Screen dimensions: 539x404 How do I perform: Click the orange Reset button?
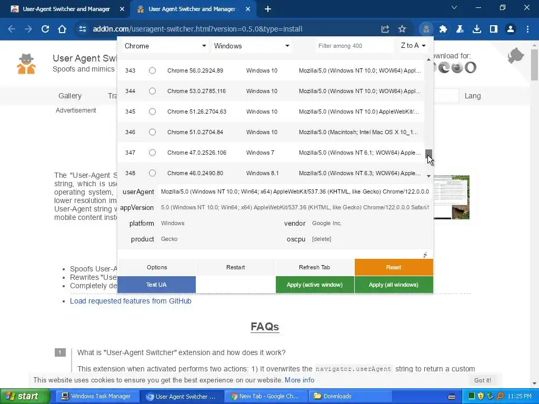click(x=394, y=267)
